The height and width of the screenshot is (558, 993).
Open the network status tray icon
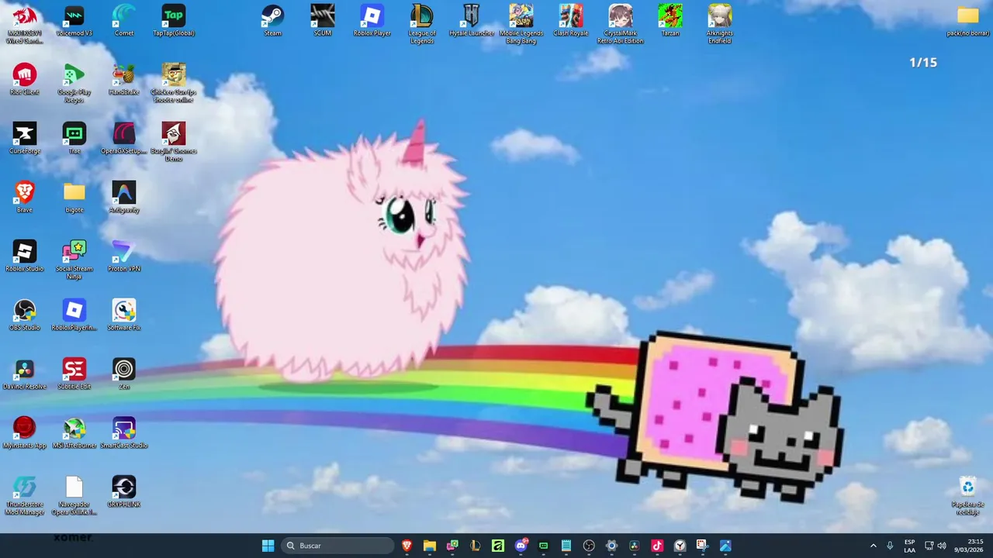(929, 546)
